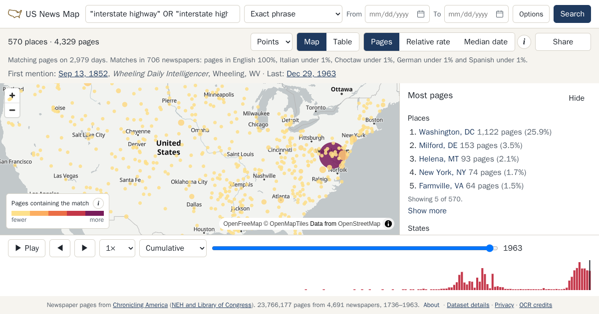Viewport: 599px width, 314px height.
Task: Click the tallest bar in the histogram
Action: (580, 276)
